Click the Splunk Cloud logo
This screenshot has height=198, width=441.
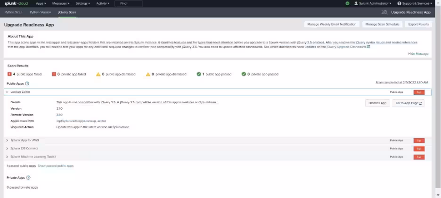(x=17, y=3)
